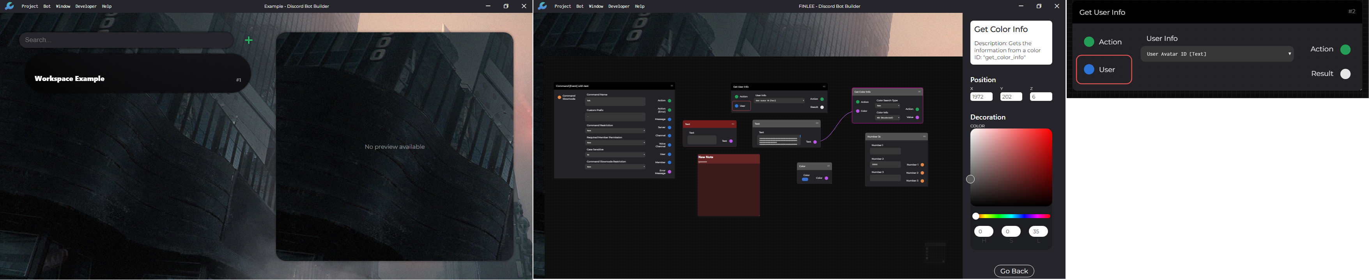This screenshot has height=280, width=1370.
Task: Click the purple Text port on the red Text node
Action: pyautogui.click(x=731, y=141)
